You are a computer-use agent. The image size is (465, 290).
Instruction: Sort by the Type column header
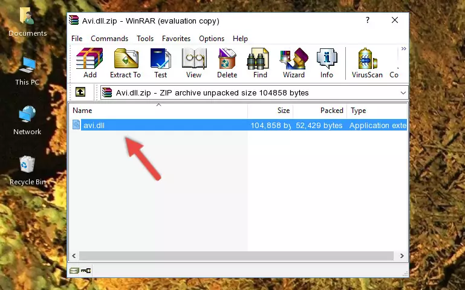coord(377,111)
